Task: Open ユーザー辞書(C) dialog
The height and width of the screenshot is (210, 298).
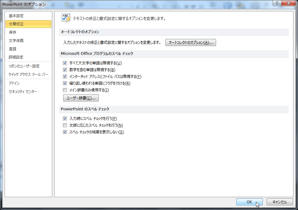Action: coord(81,98)
